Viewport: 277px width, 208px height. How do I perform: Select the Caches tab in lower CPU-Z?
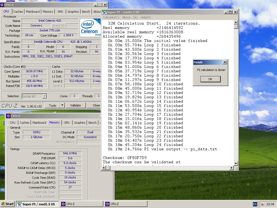pos(25,123)
